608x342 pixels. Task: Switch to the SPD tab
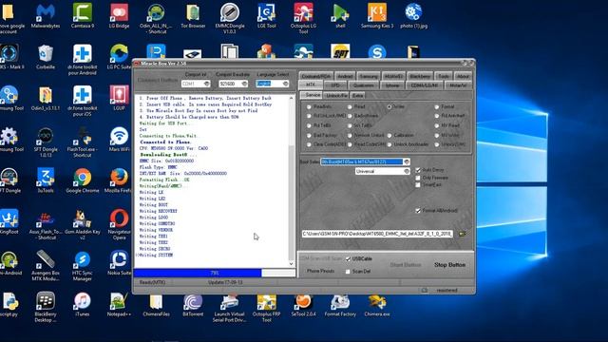tap(335, 85)
